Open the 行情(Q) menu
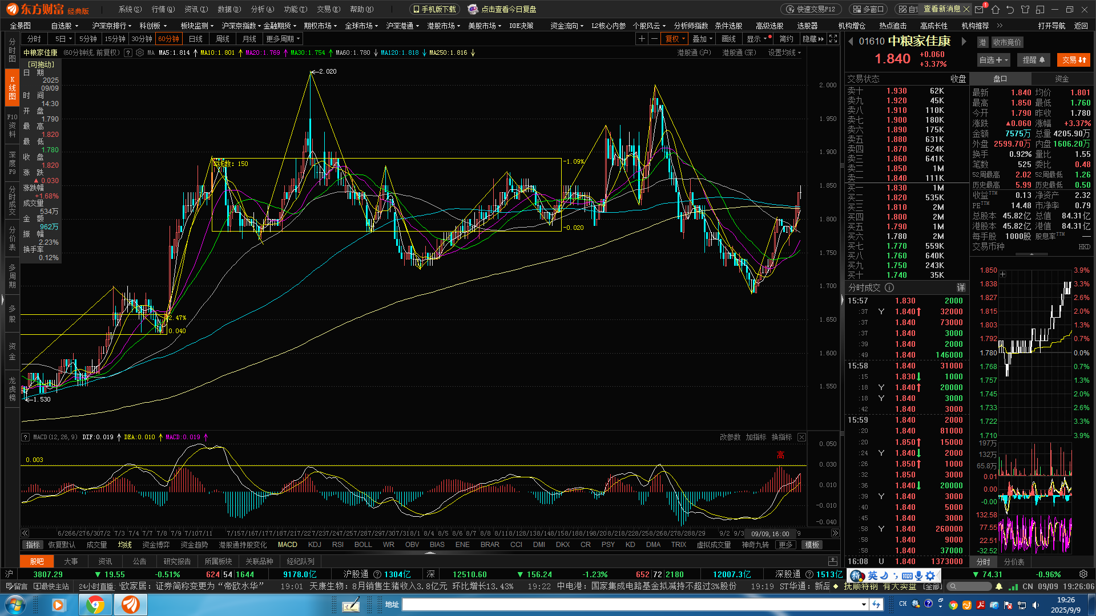The width and height of the screenshot is (1096, 616). 163,9
